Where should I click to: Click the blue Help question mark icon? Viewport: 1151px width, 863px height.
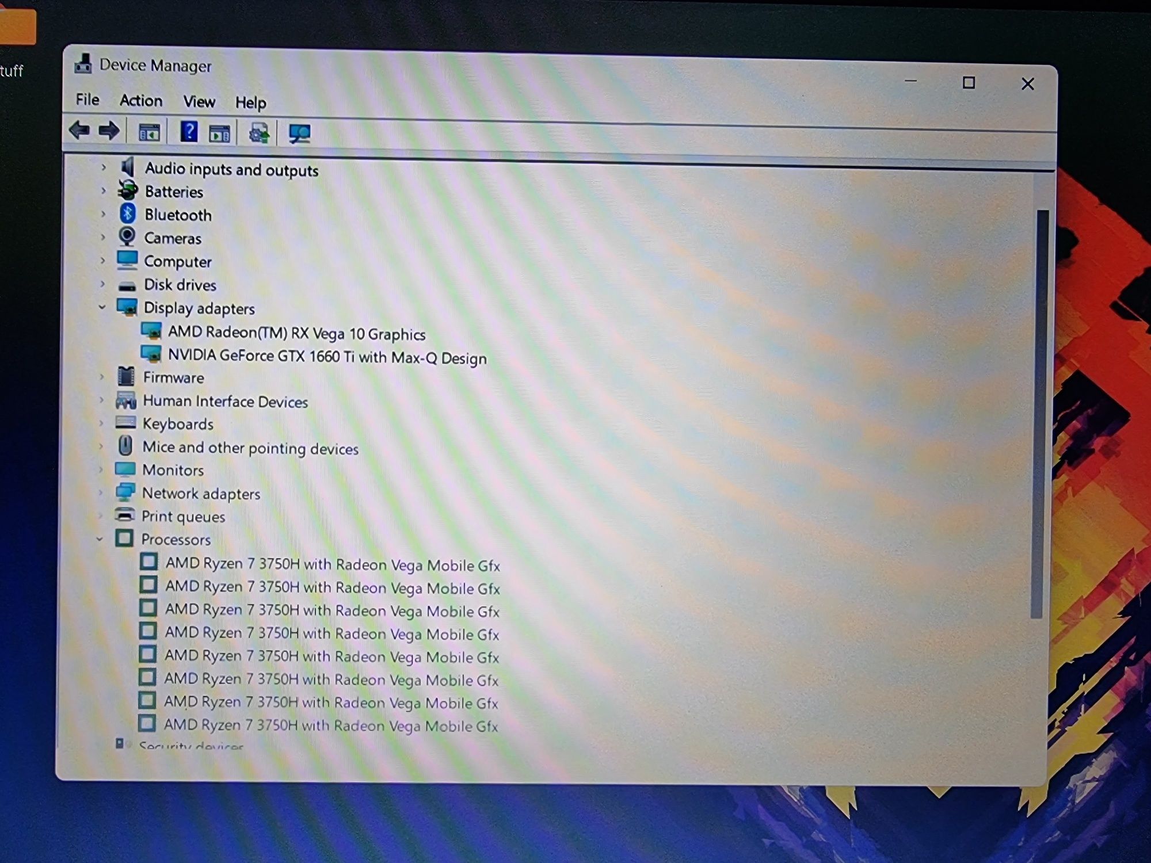[x=189, y=132]
